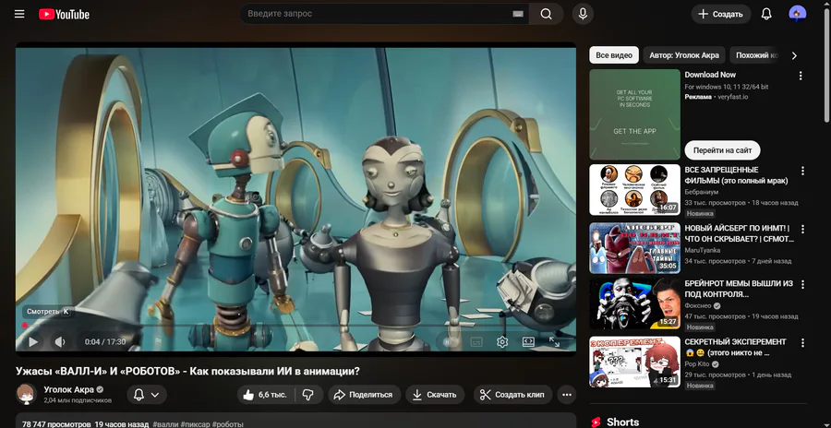Open the Download Now ad options menu

[801, 76]
